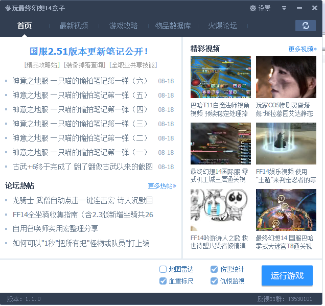Open forum post FF14全坐骑收集指南
The image size is (325, 306).
(83, 215)
